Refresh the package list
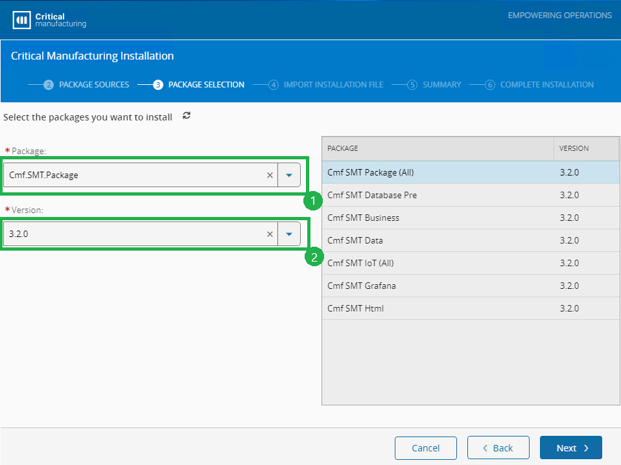Viewport: 621px width, 465px height. [187, 116]
